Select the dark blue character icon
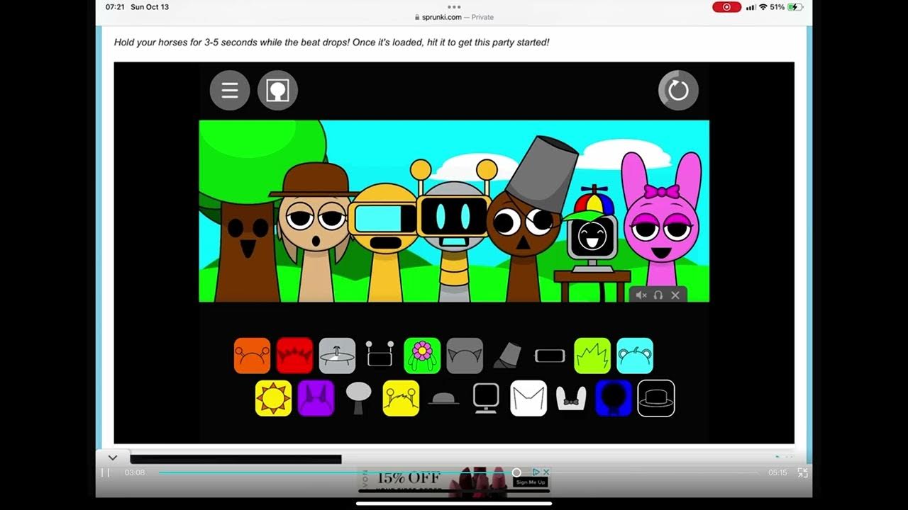Image resolution: width=908 pixels, height=510 pixels. coord(614,398)
